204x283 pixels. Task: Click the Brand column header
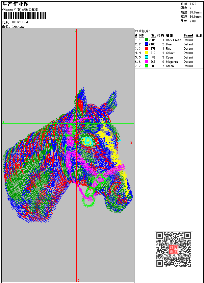[x=188, y=35]
